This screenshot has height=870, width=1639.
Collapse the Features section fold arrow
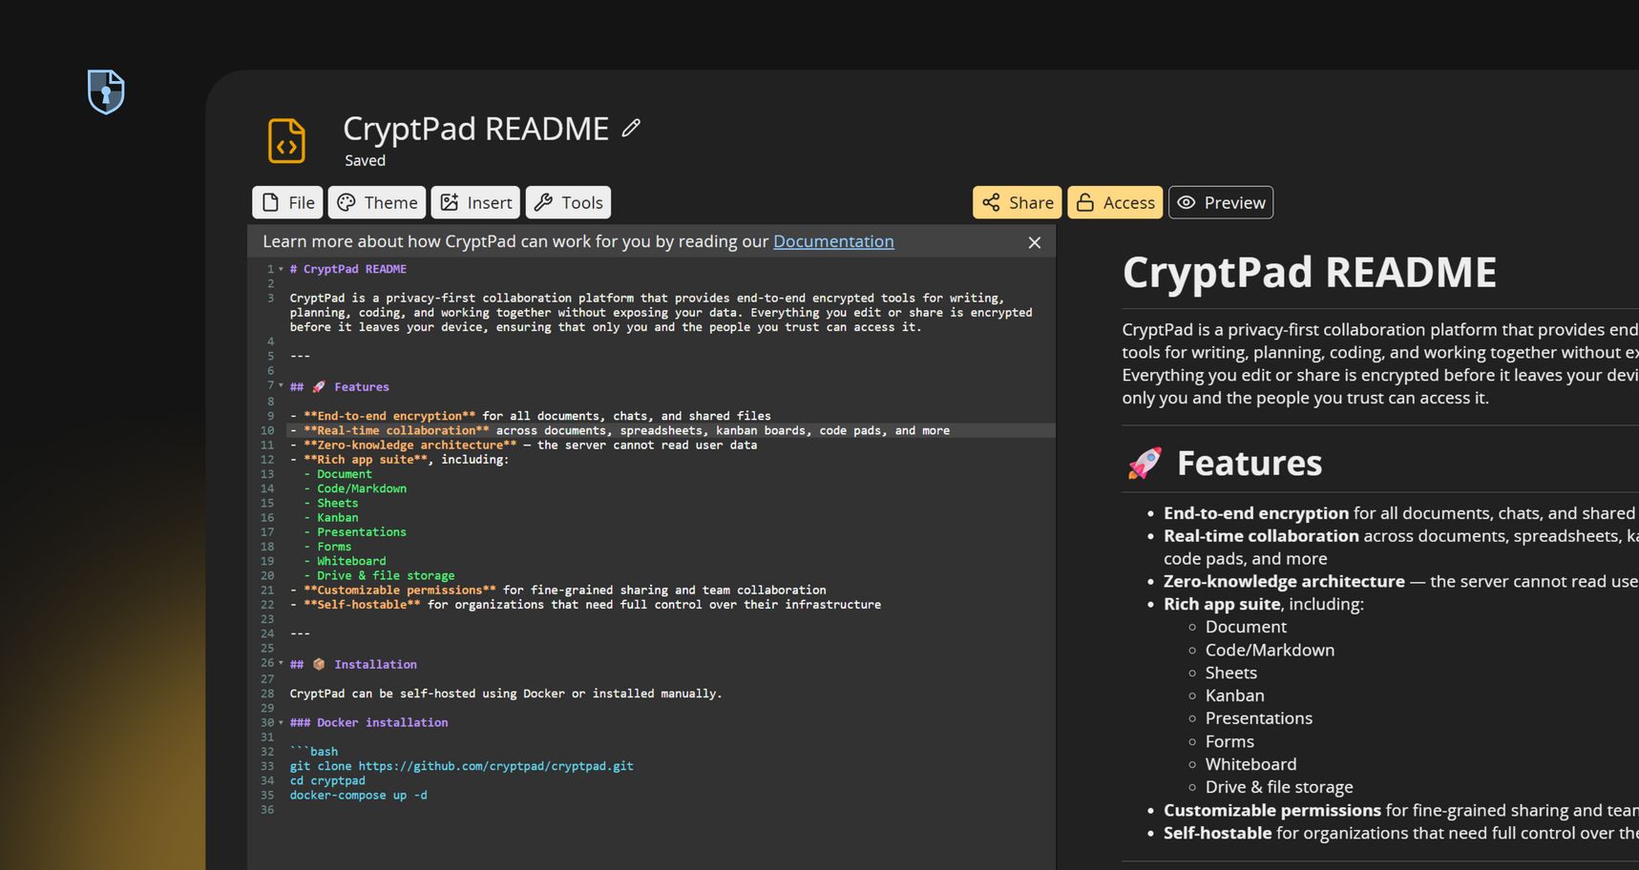pos(281,386)
